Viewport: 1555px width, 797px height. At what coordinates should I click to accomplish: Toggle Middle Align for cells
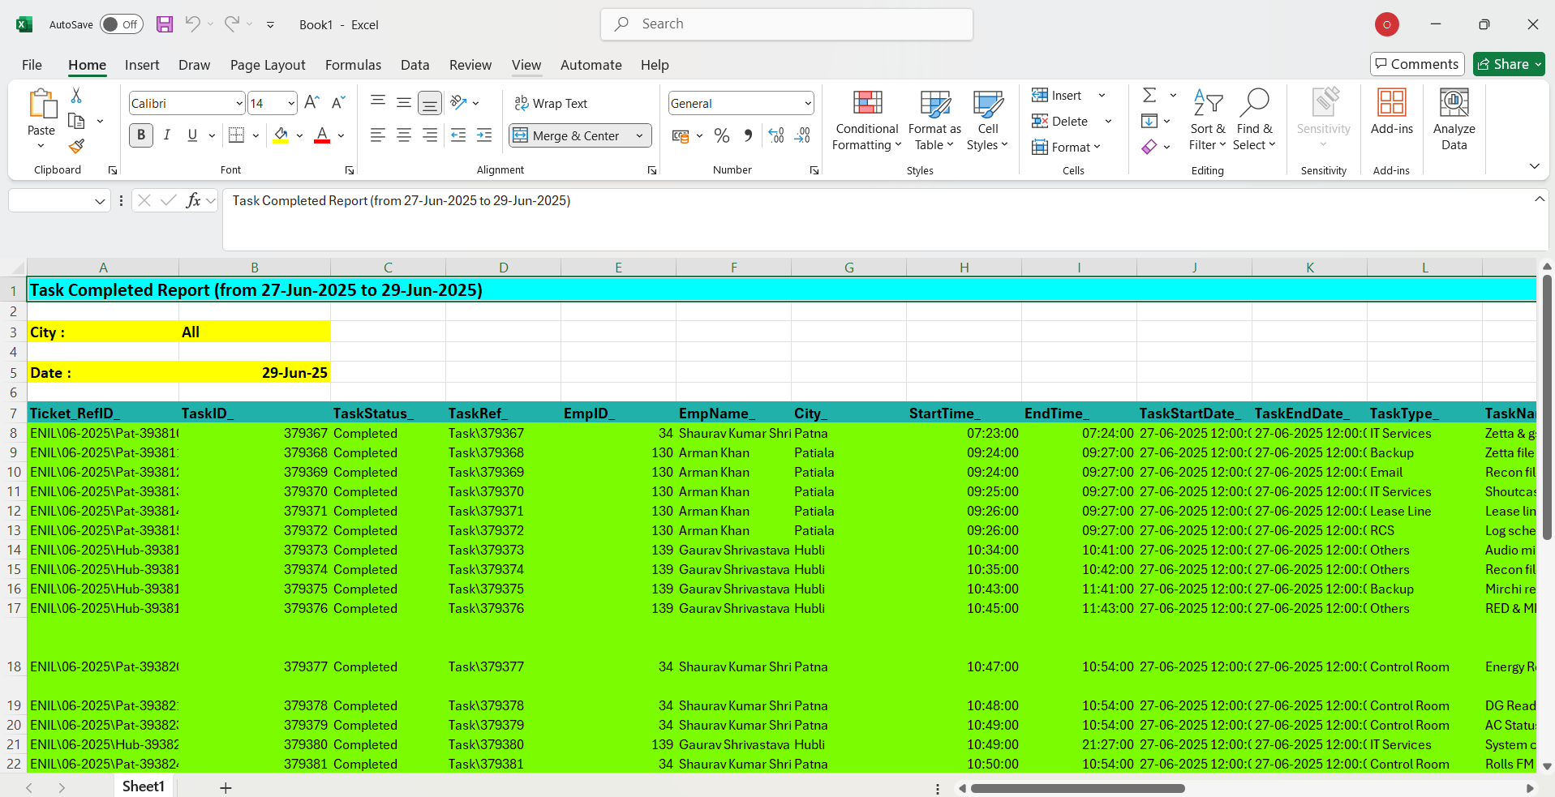pos(404,101)
